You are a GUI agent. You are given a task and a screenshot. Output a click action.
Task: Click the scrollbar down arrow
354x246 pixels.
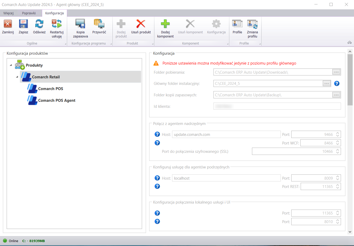click(350, 232)
